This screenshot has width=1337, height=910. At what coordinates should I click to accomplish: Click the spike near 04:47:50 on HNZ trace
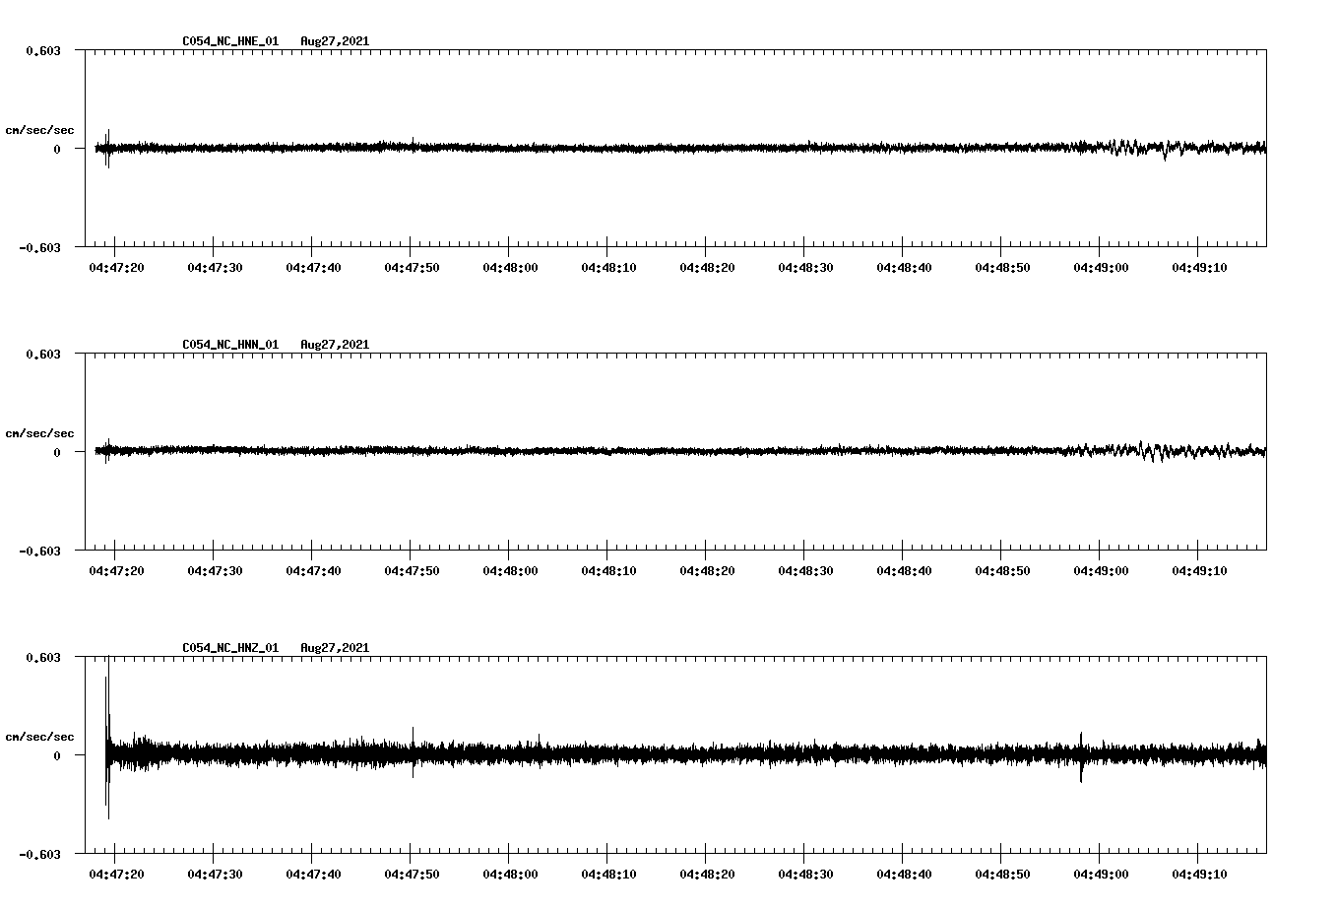click(x=414, y=752)
